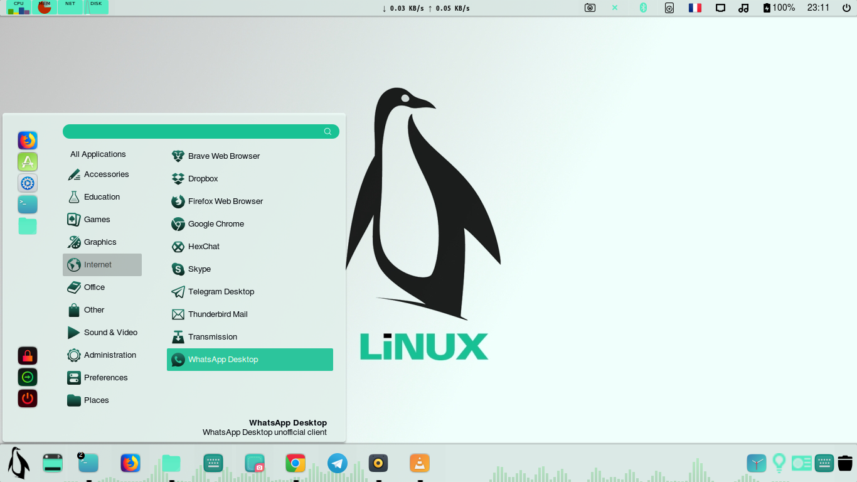Click the MEM memory monitor in top panel
The image size is (857, 482).
[45, 8]
